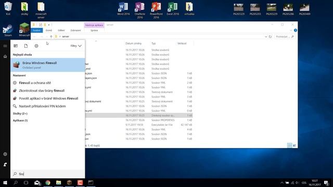The image size is (333, 187).
Task: Click the Explorer search field
Action: coord(284,36)
